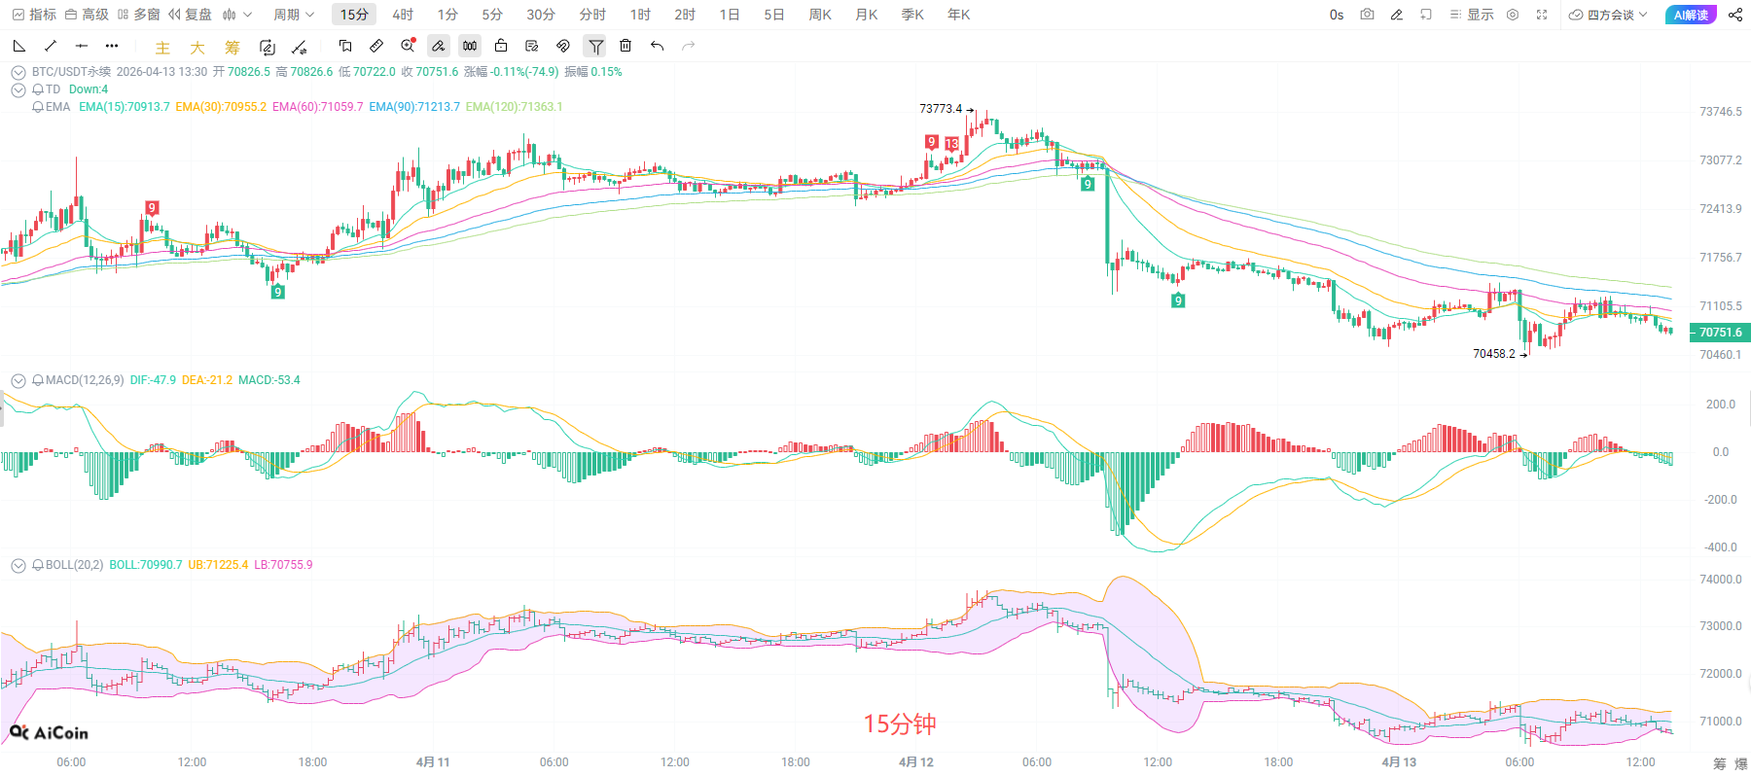
Task: Select the ruler measurement tool
Action: 376,46
